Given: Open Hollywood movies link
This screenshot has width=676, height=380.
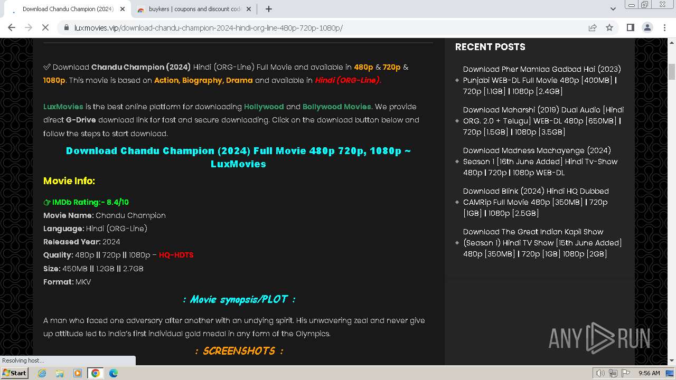Looking at the screenshot, I should click(264, 107).
